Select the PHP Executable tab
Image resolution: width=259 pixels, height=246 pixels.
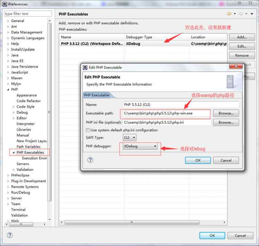[97, 95]
